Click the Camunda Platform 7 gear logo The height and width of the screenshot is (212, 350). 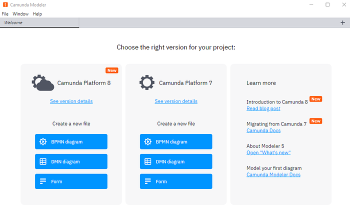[x=147, y=82]
